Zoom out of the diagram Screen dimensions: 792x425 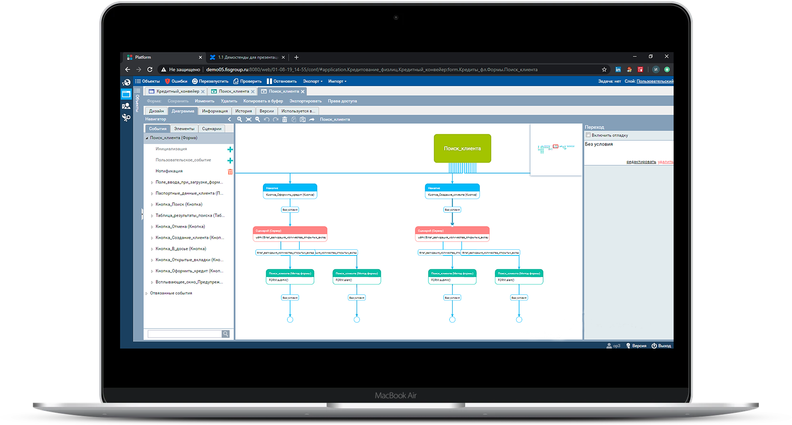tap(258, 120)
